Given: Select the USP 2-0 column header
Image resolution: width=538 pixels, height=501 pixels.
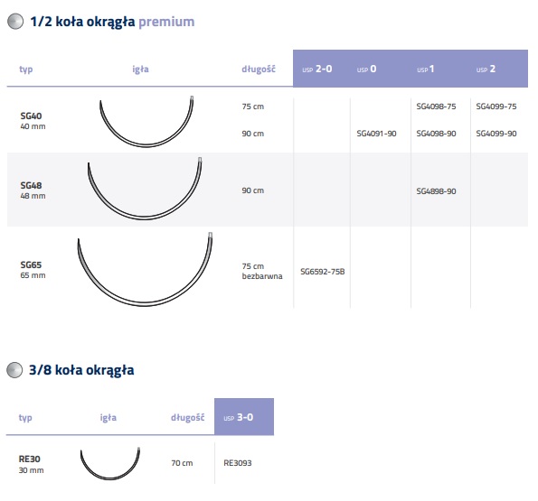Looking at the screenshot, I should coord(317,69).
